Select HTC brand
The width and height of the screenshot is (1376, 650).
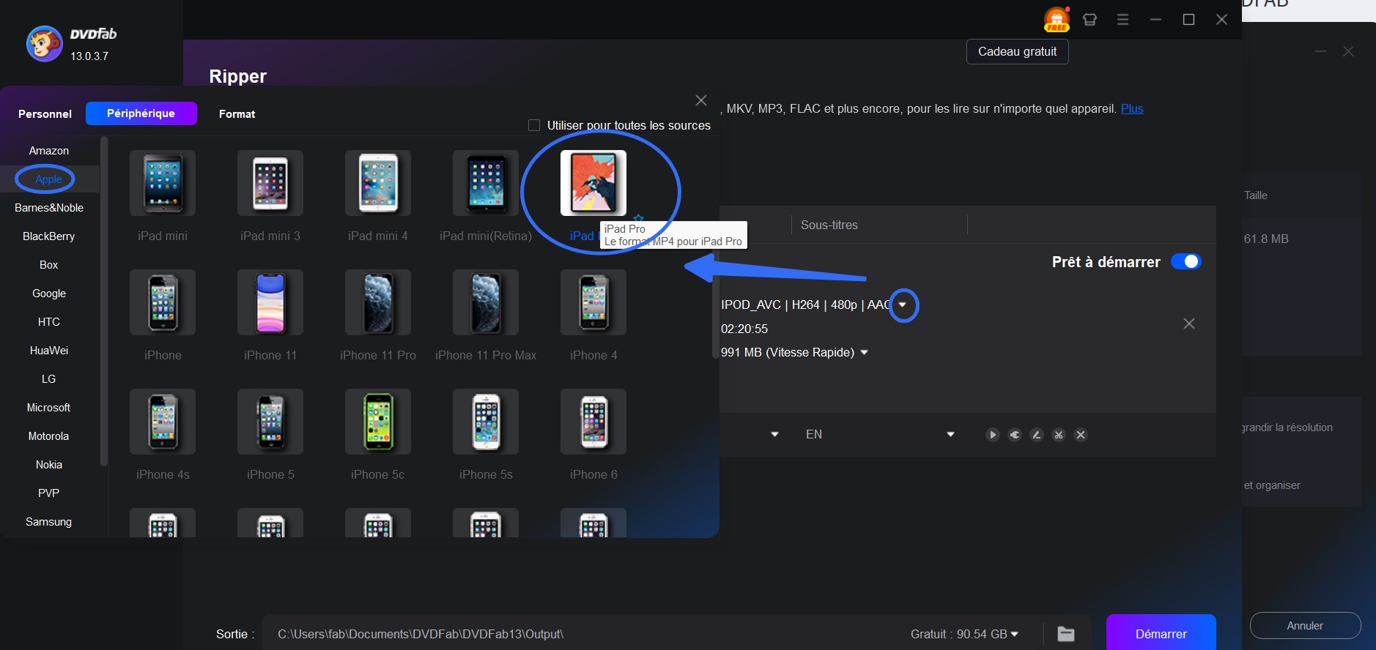49,322
